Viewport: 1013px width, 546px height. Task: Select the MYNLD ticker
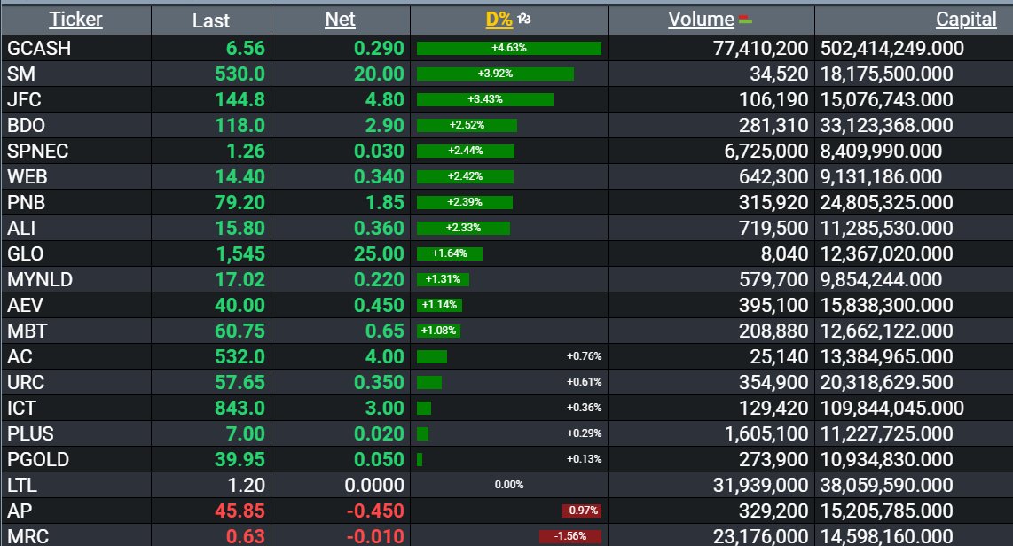point(40,280)
